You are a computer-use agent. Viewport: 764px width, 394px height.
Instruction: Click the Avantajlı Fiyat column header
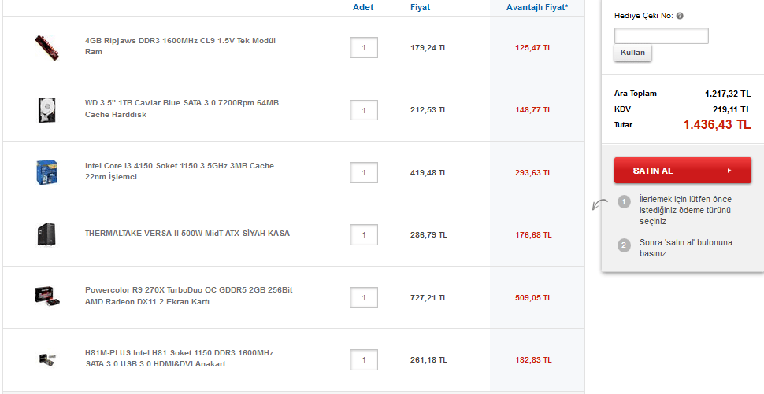(x=536, y=7)
